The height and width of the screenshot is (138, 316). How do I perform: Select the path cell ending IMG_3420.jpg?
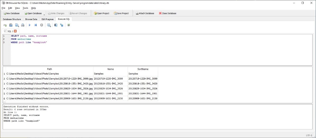(50, 83)
